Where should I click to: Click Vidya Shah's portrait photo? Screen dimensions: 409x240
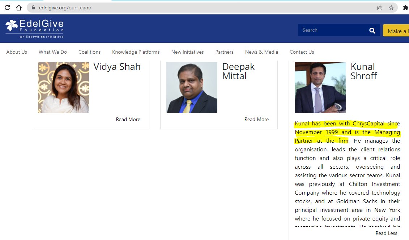pos(63,87)
